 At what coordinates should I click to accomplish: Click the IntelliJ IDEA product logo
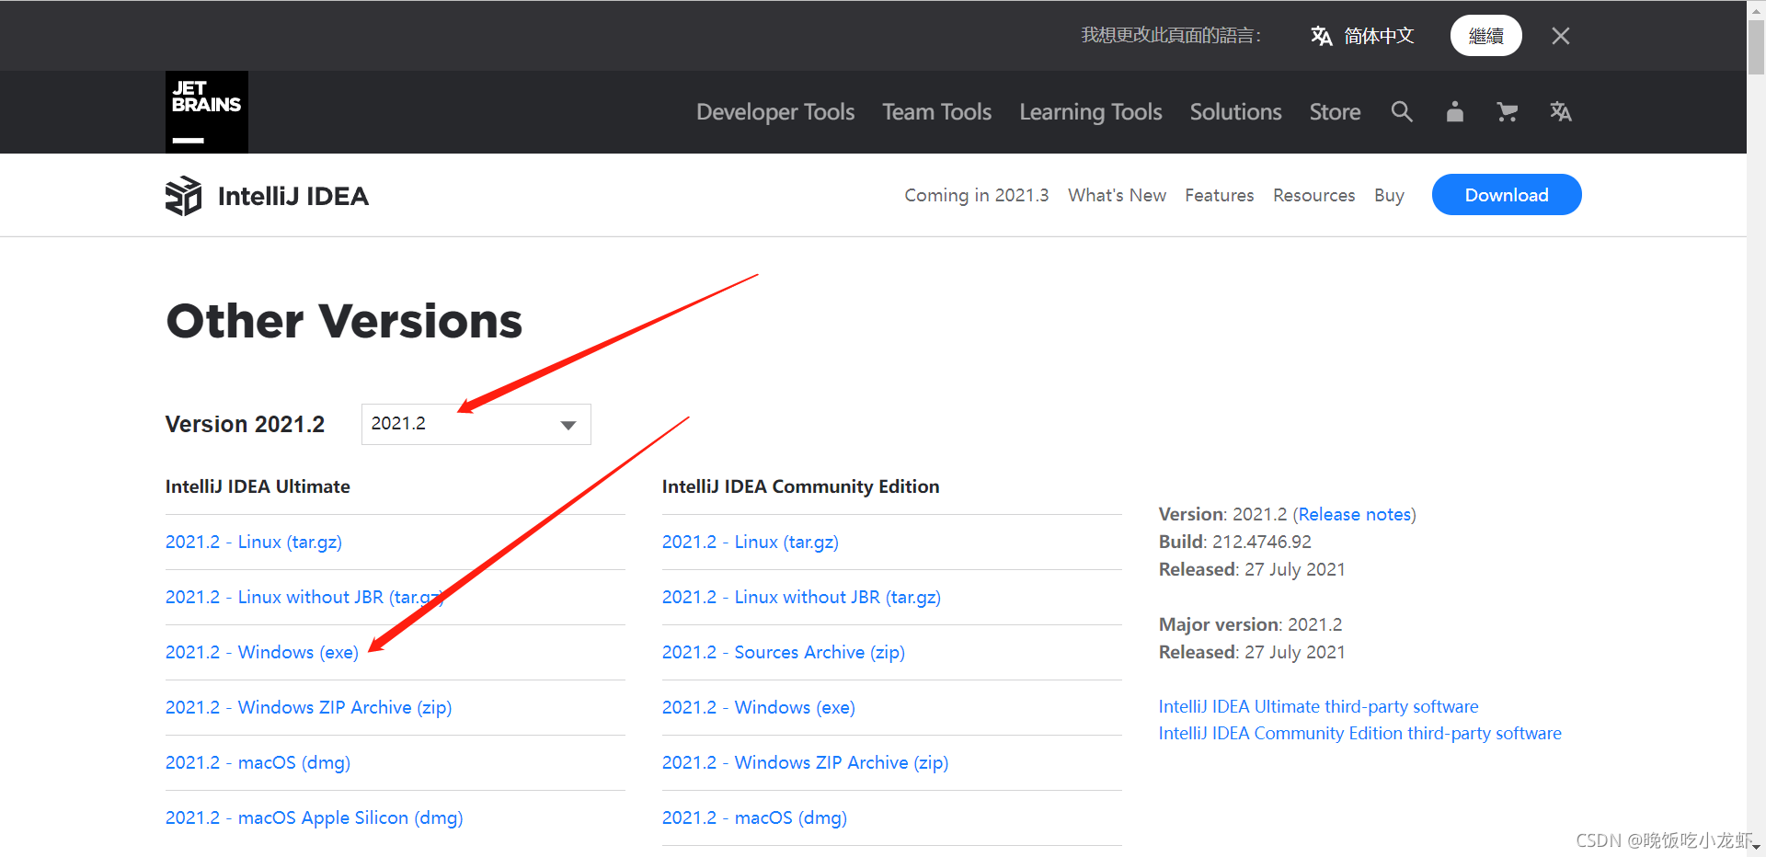pos(183,196)
